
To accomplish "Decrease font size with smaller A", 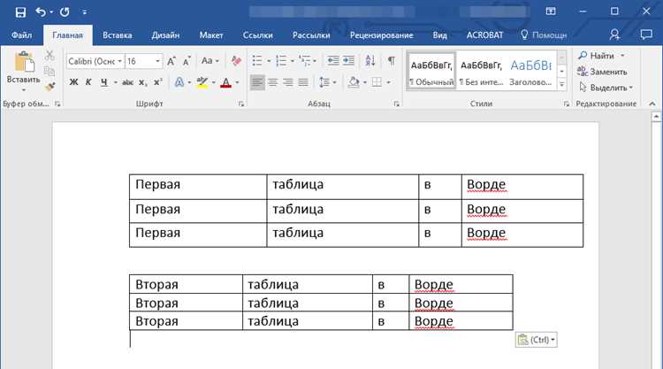I will [x=187, y=61].
